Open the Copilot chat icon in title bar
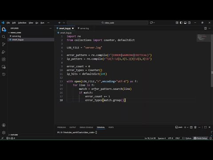Image resolution: width=213 pixels, height=160 pixels. 151,23
